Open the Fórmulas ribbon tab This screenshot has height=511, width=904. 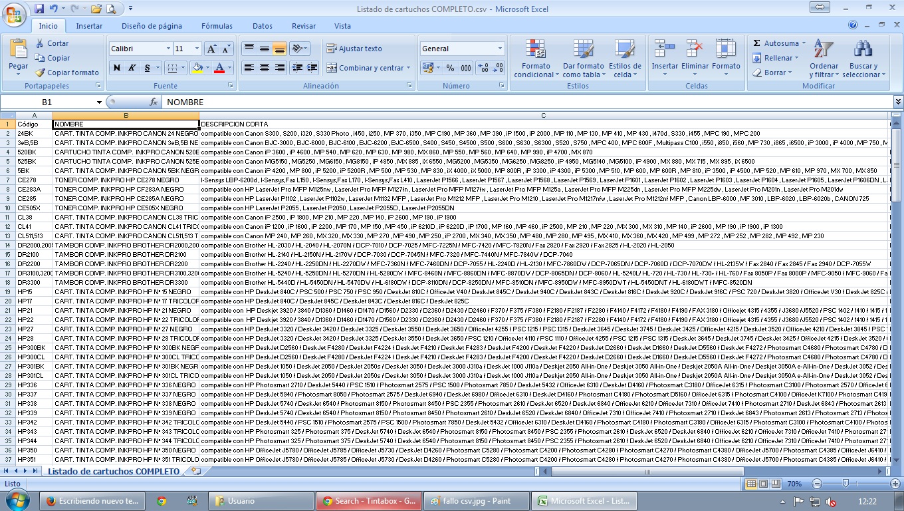point(217,26)
